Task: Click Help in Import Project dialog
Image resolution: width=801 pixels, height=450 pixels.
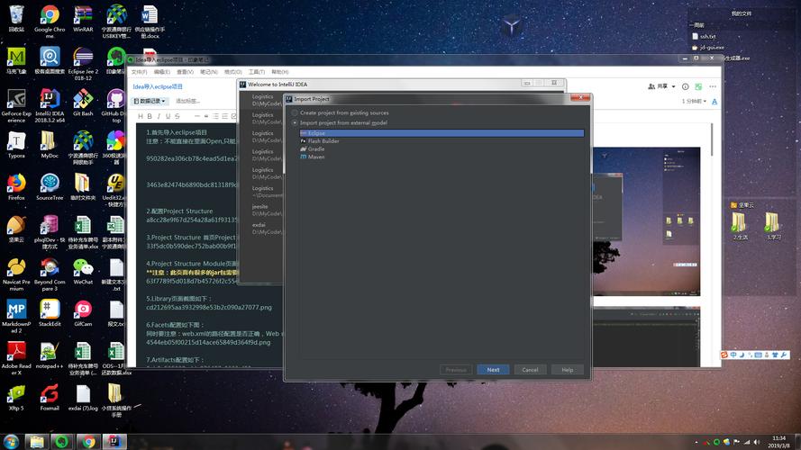Action: [567, 370]
